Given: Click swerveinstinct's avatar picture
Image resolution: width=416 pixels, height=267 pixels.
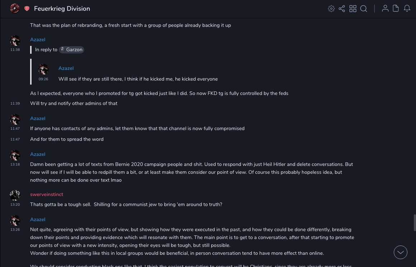Looking at the screenshot, I should (x=15, y=195).
